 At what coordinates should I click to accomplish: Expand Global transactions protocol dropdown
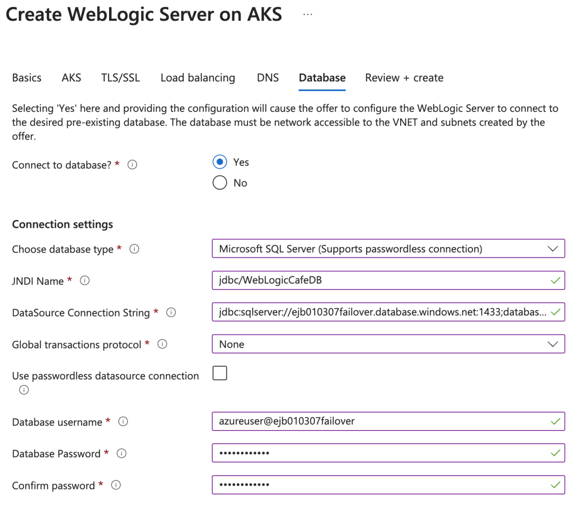[x=388, y=344]
